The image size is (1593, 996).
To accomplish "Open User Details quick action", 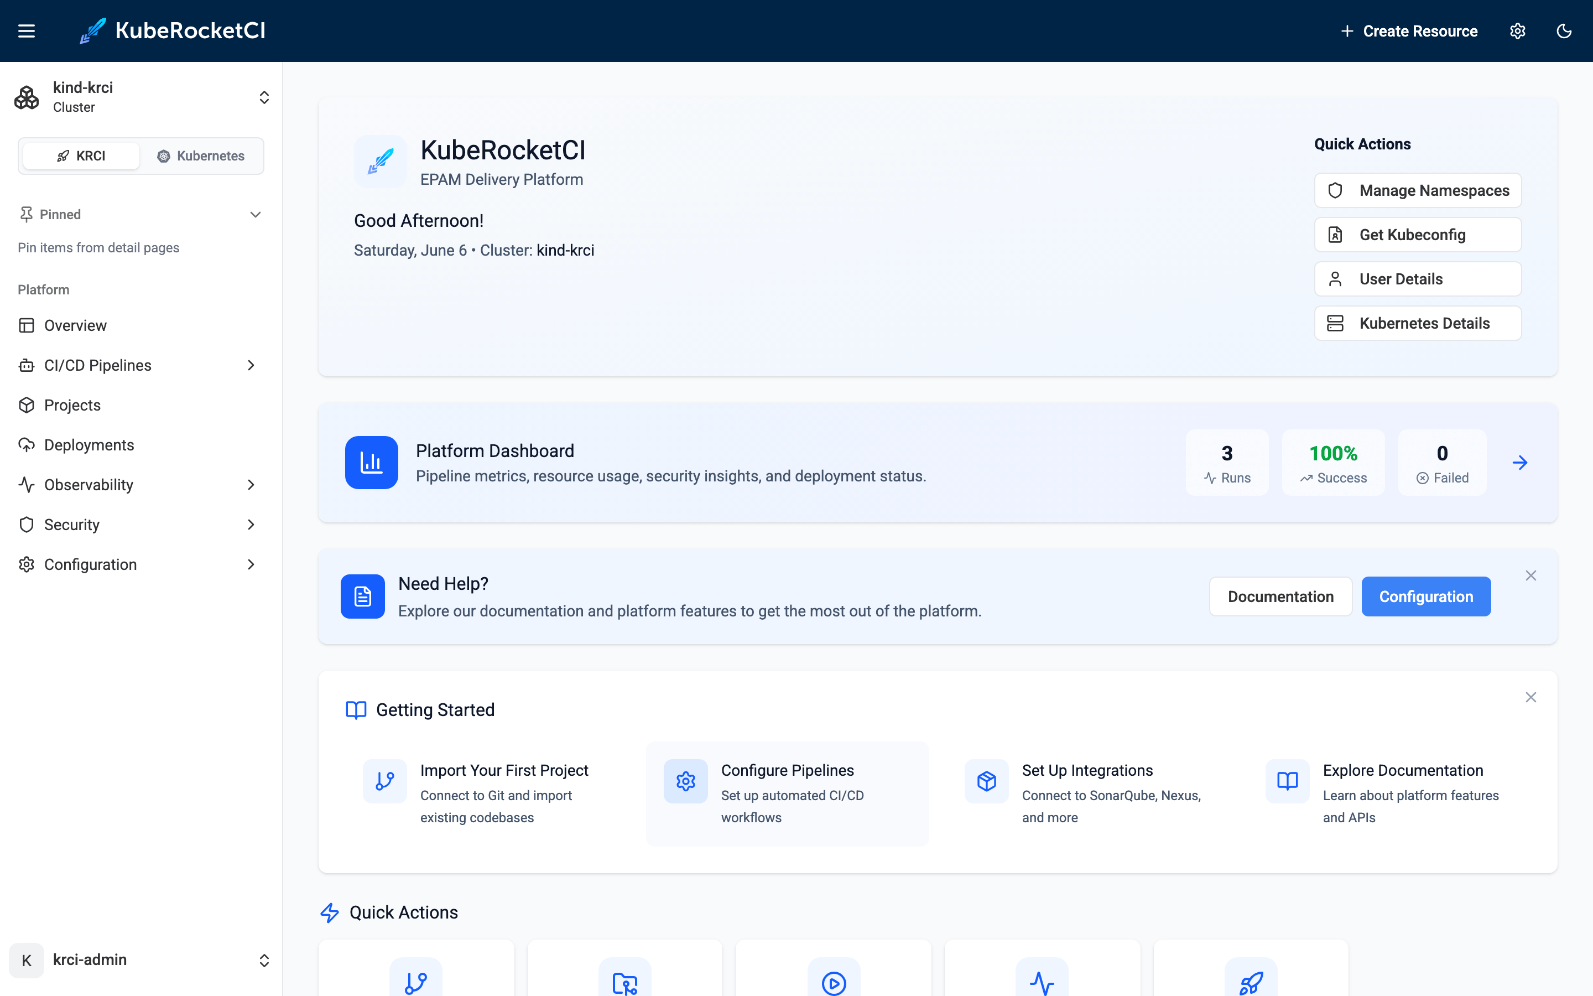I will point(1418,279).
